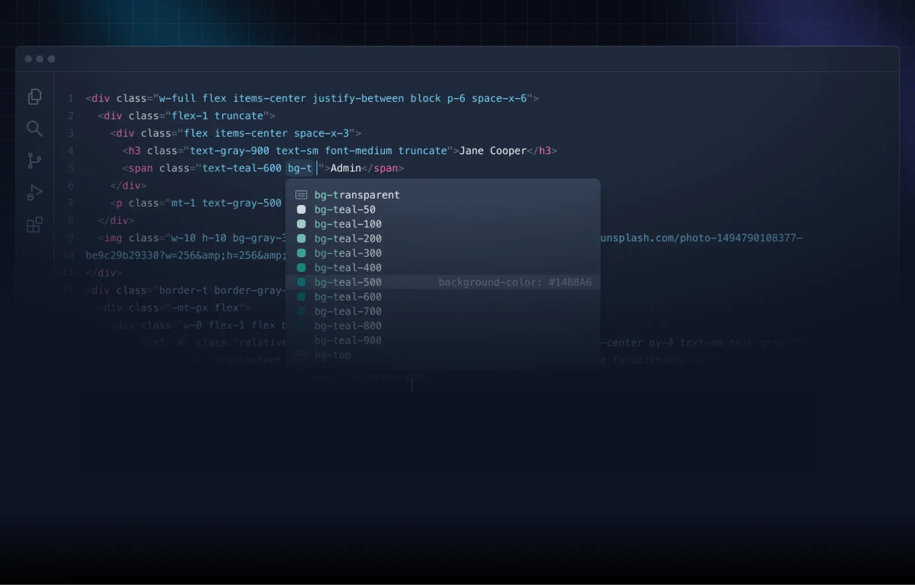Click the bg-teal-50 color swatch

tap(301, 210)
